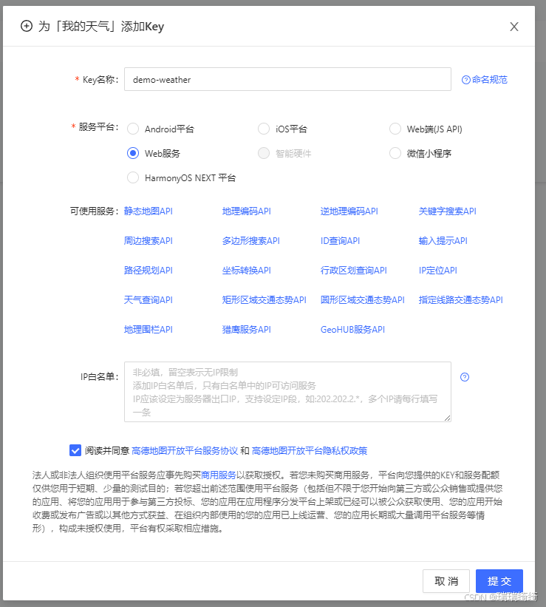Click inside the IP白名单 text area

click(x=287, y=392)
